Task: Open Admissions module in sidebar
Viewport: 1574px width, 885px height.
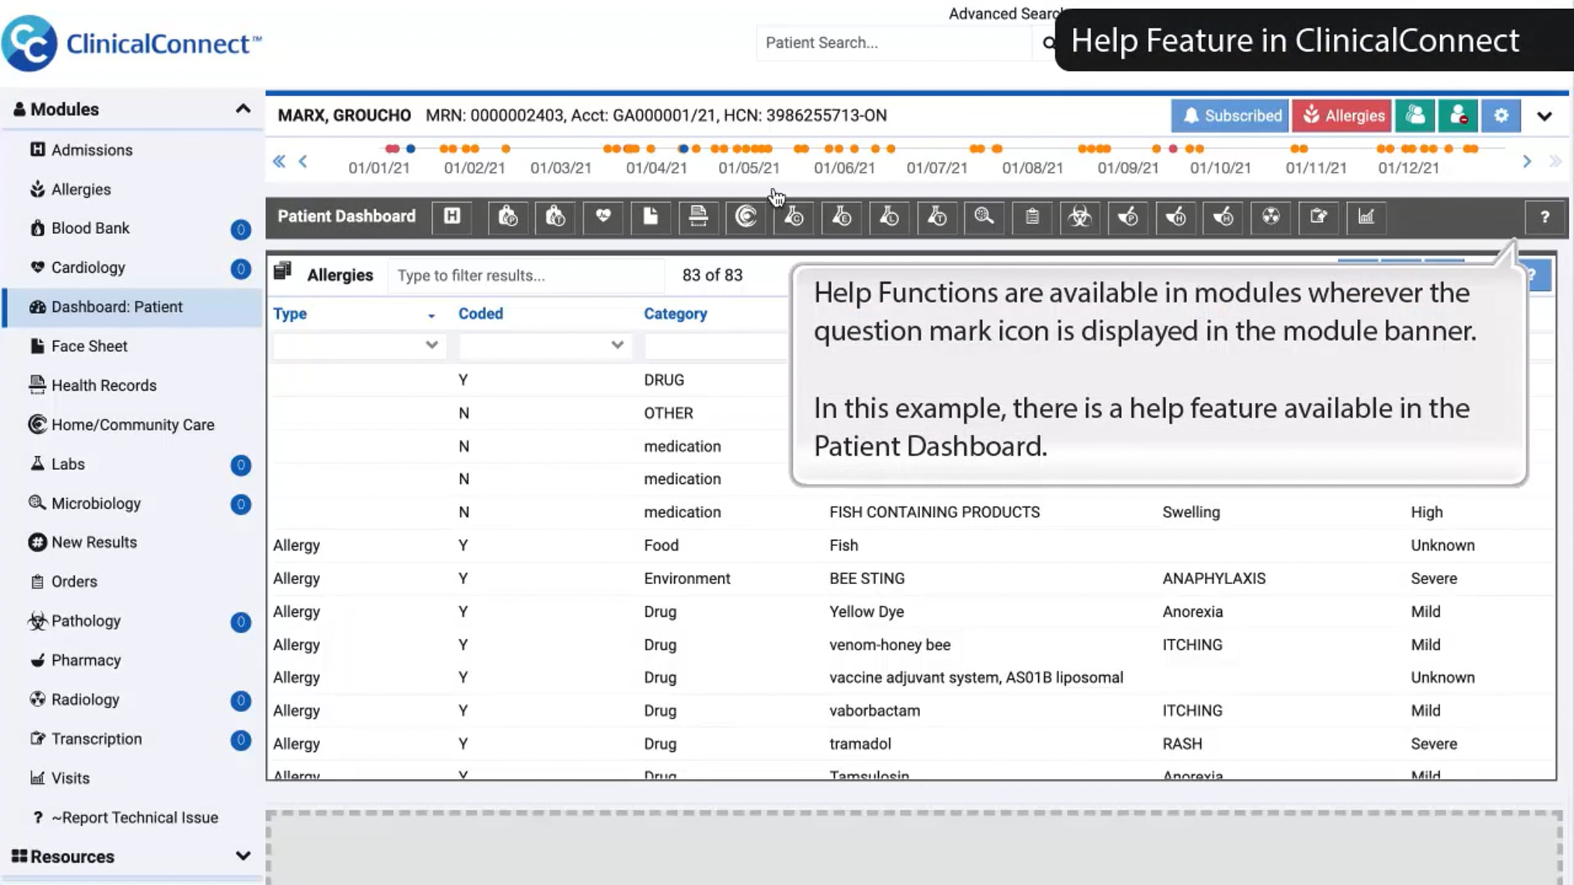Action: (x=132, y=150)
